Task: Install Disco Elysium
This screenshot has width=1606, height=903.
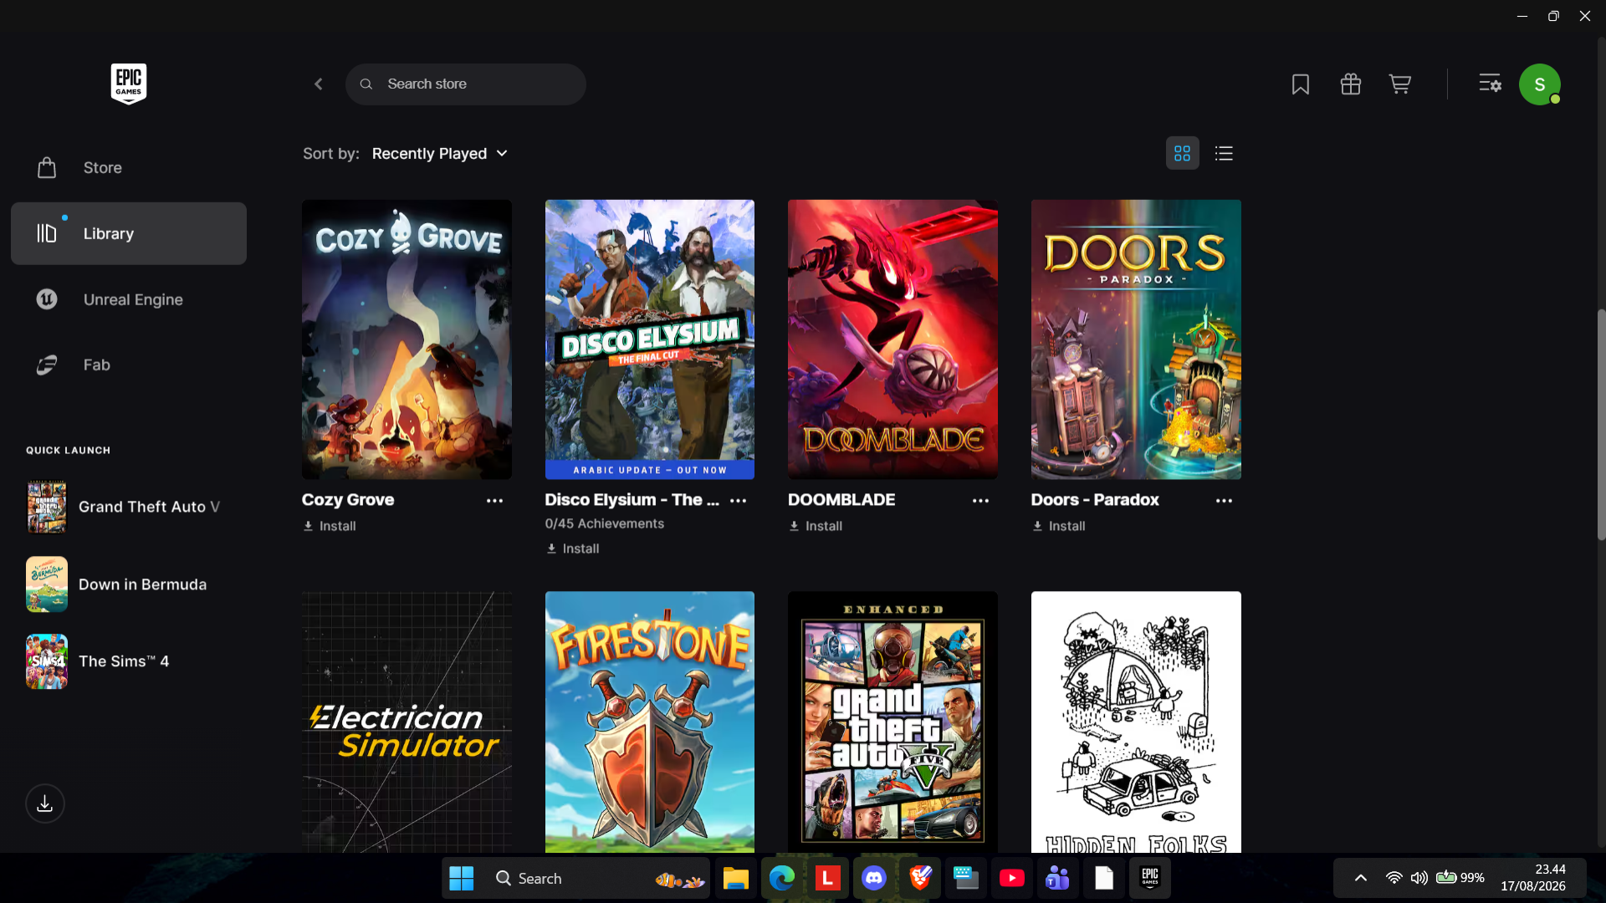Action: pyautogui.click(x=573, y=548)
